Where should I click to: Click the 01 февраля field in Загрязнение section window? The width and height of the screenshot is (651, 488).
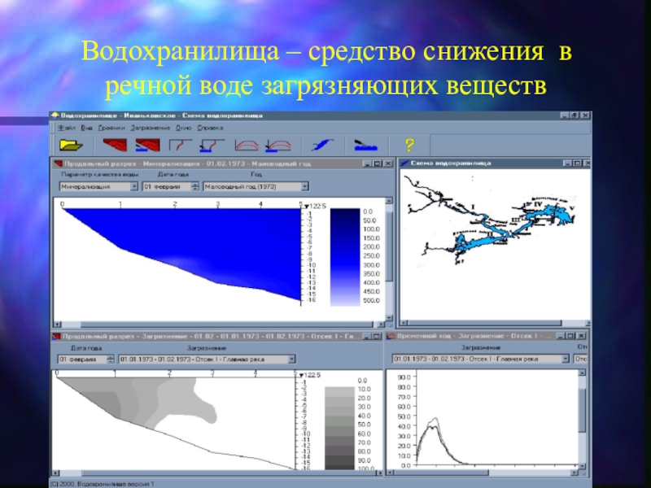pos(82,359)
